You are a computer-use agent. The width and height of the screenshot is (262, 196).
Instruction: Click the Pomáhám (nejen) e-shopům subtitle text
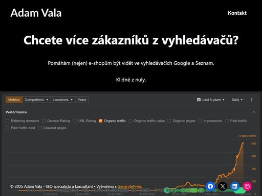click(131, 63)
